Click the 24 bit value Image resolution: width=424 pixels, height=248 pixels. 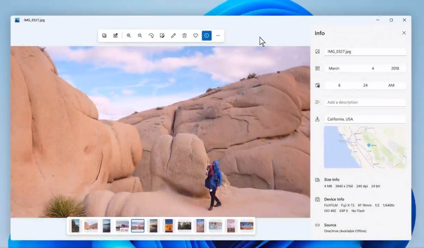click(376, 186)
